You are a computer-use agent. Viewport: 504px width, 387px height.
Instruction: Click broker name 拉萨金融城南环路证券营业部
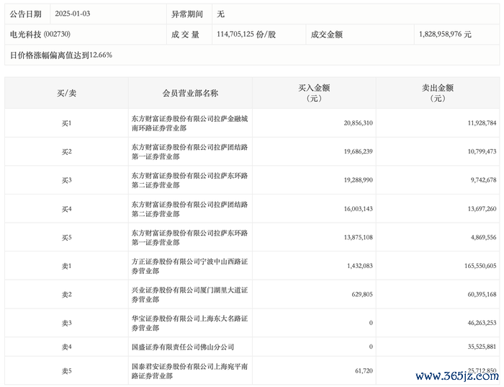point(189,123)
